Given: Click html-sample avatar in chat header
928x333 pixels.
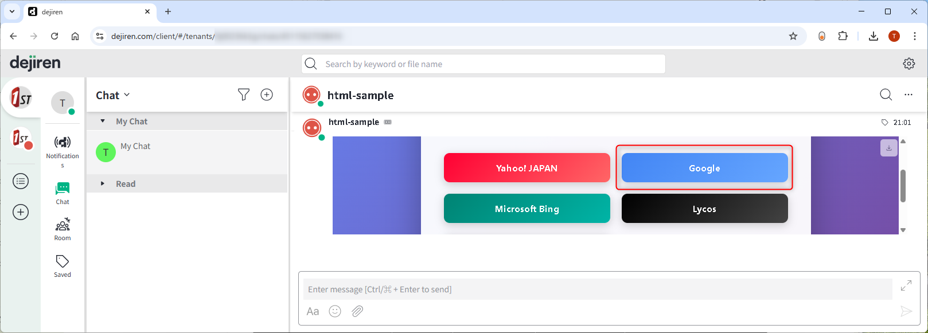Looking at the screenshot, I should (x=311, y=95).
